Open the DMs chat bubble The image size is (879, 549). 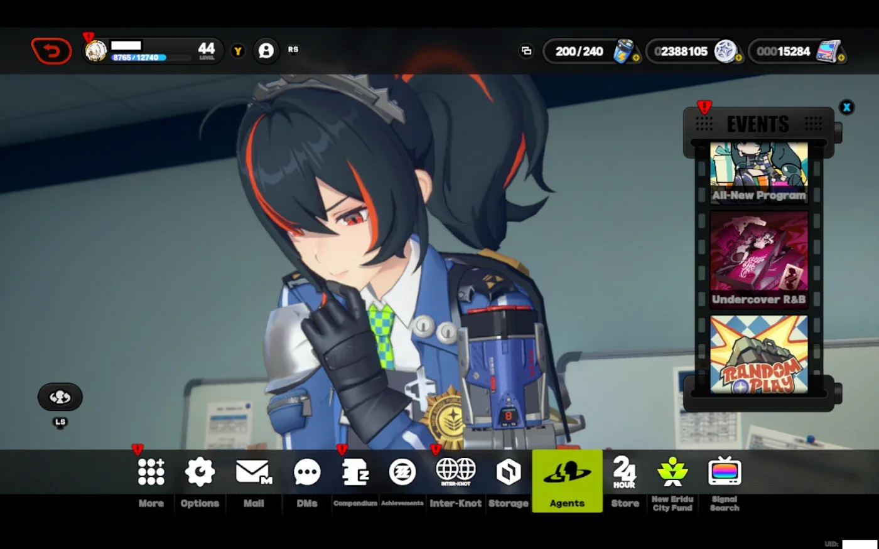pyautogui.click(x=307, y=472)
